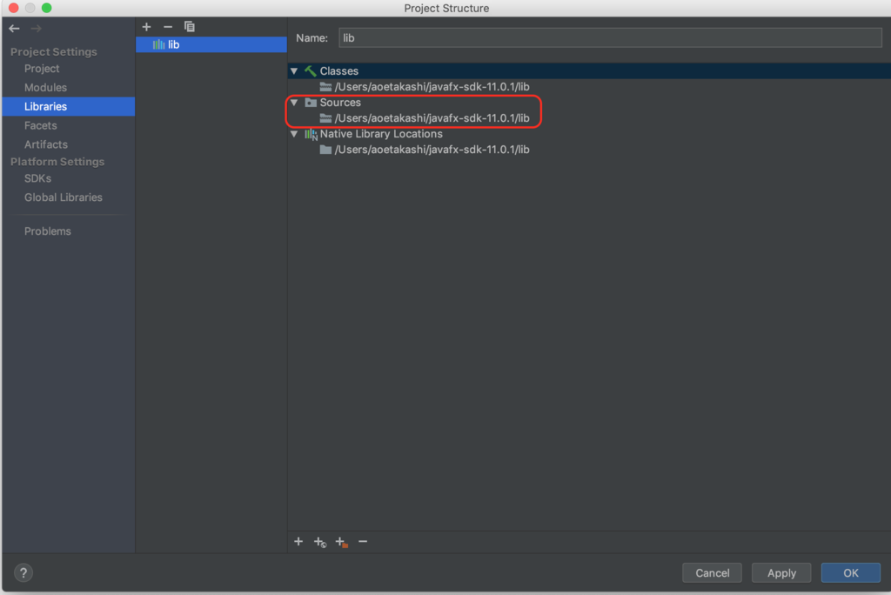Open the SDKs platform settings
The height and width of the screenshot is (595, 891).
coord(37,178)
